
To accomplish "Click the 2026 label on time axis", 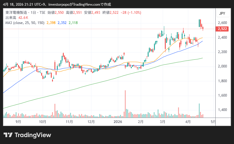I will 118,122.
